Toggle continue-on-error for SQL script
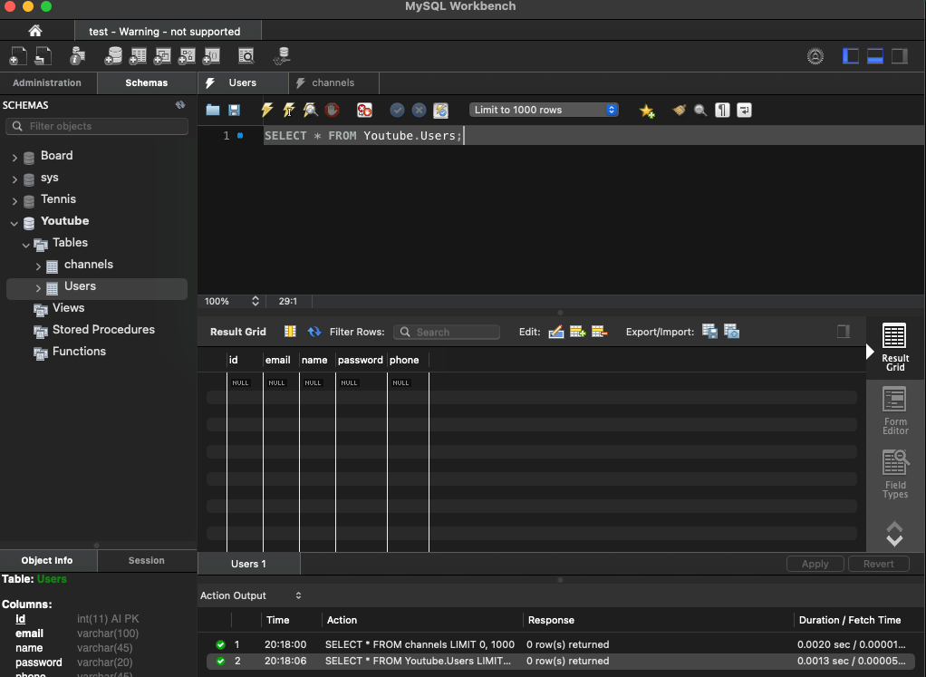Image resolution: width=926 pixels, height=677 pixels. pyautogui.click(x=364, y=110)
